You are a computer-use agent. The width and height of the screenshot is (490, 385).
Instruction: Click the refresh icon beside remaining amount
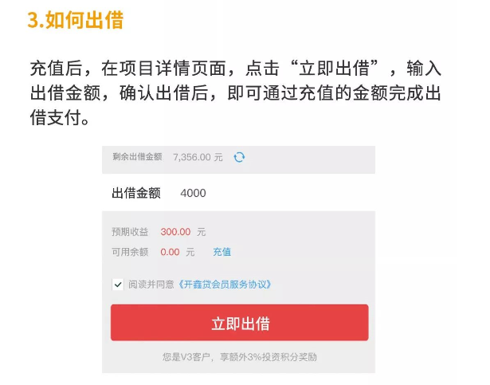(x=239, y=157)
